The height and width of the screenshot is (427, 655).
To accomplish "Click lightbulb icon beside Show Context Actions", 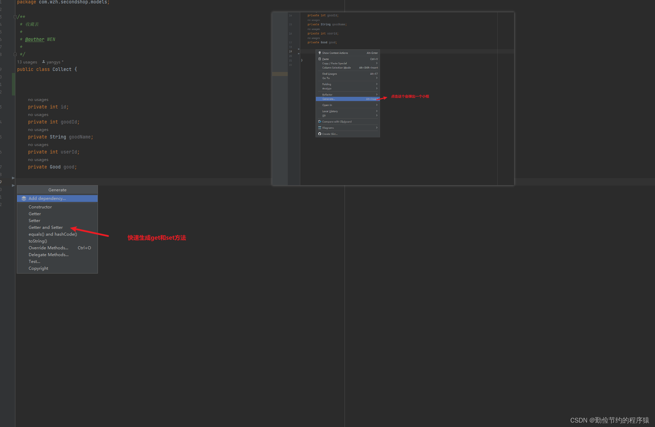I will coord(320,53).
